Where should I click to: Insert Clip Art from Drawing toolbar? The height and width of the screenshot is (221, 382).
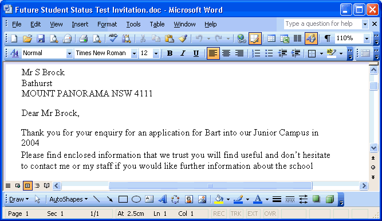(189, 199)
